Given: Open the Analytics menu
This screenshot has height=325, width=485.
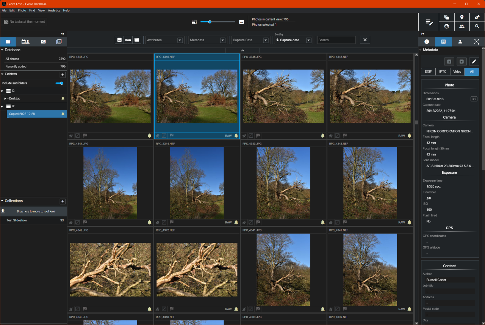Looking at the screenshot, I should click(x=54, y=11).
